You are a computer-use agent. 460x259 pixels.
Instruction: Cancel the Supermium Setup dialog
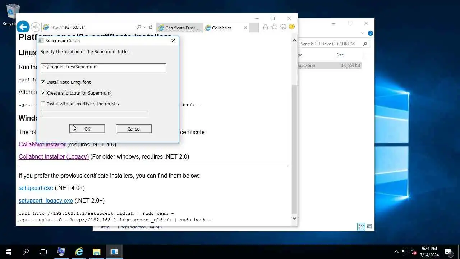click(134, 129)
